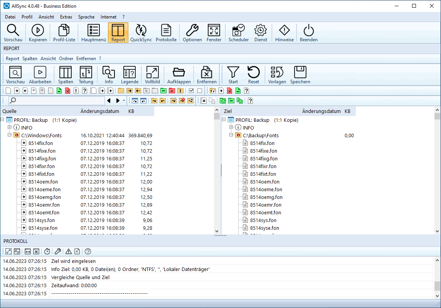Image resolution: width=441 pixels, height=308 pixels.
Task: Open the QuickSync tool
Action: [141, 33]
